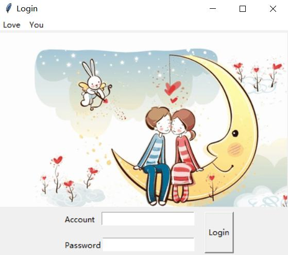Focus the Password input field

(148, 244)
